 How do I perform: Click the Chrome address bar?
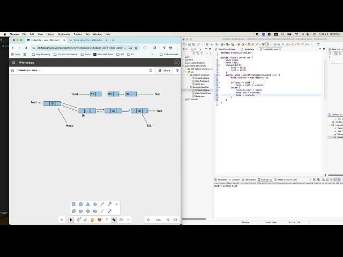click(81, 48)
